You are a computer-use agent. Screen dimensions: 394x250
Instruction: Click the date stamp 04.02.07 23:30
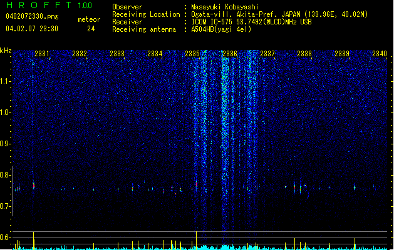point(32,29)
